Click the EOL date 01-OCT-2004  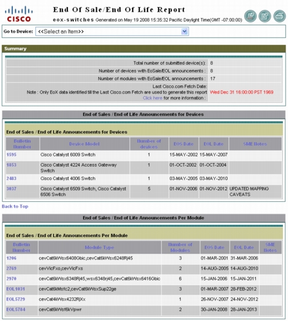pyautogui.click(x=213, y=165)
